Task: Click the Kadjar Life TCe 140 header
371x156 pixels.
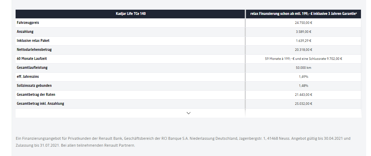Action: click(130, 14)
